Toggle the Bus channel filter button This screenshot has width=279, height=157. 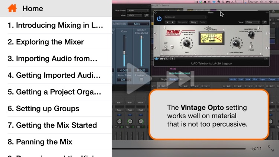(x=255, y=79)
